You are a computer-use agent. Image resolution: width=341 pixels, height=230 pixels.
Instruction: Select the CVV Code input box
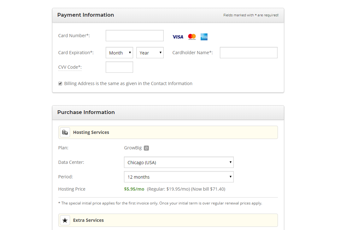click(x=119, y=67)
